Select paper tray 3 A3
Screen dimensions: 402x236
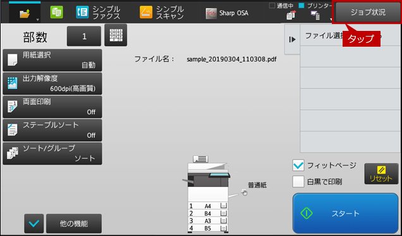(x=208, y=221)
